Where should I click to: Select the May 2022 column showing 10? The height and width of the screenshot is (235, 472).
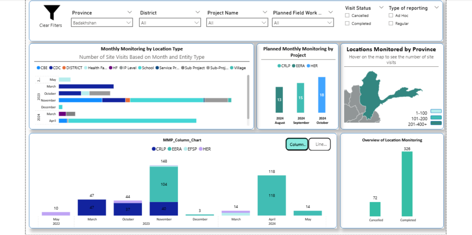tap(56, 214)
